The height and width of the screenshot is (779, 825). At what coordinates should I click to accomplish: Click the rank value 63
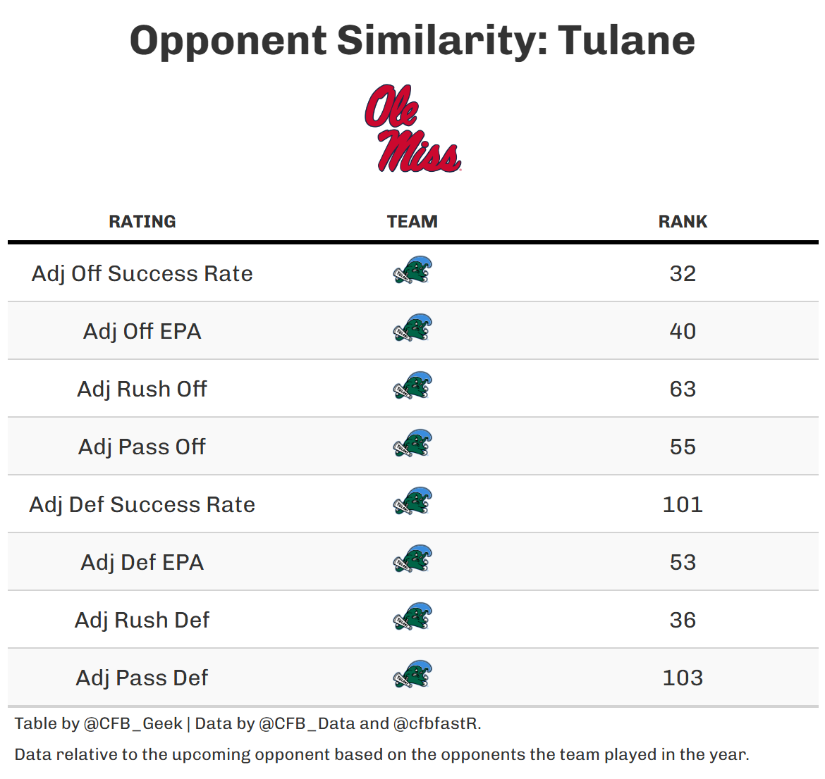coord(683,389)
